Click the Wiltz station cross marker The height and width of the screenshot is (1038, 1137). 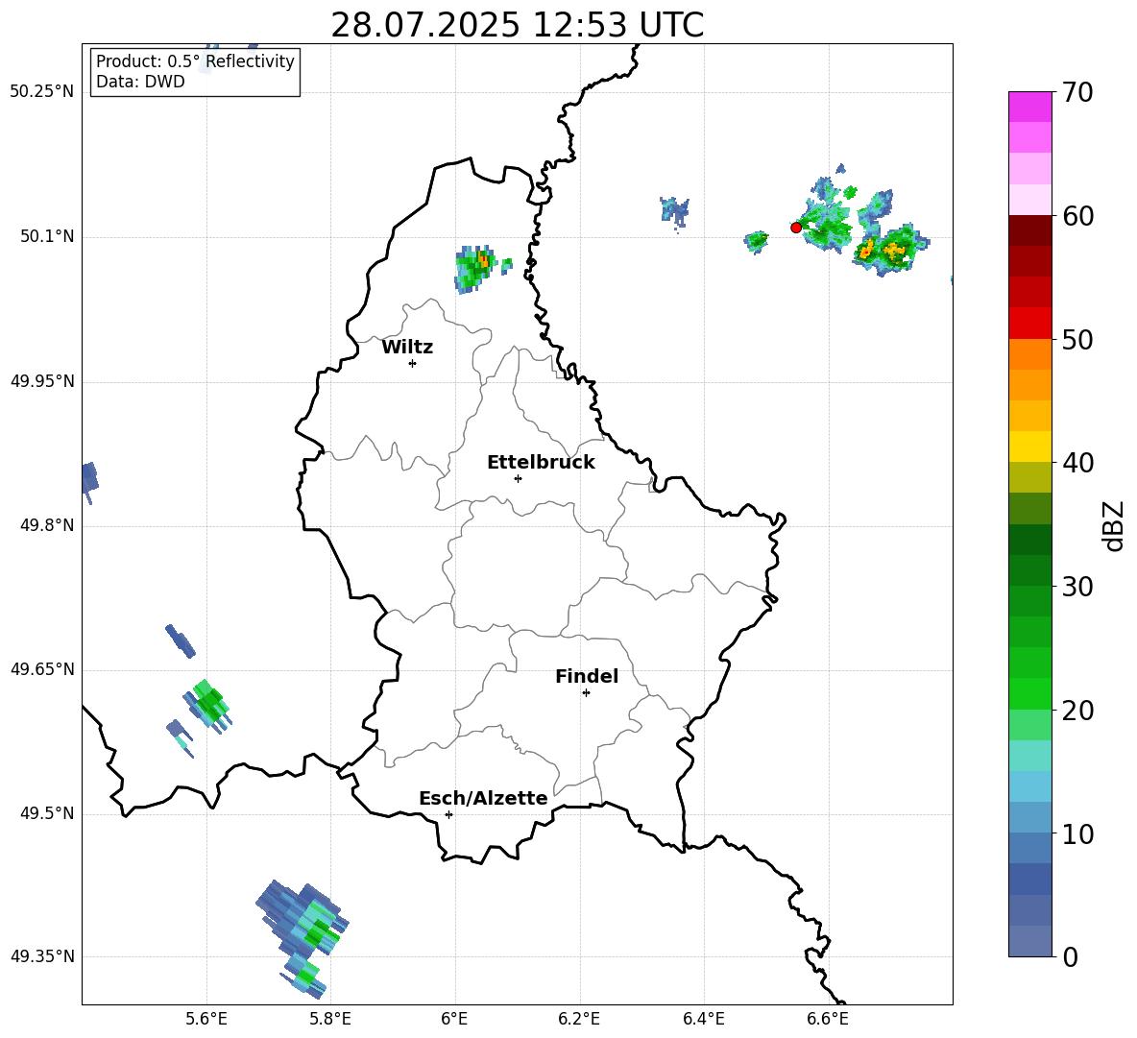click(x=412, y=363)
